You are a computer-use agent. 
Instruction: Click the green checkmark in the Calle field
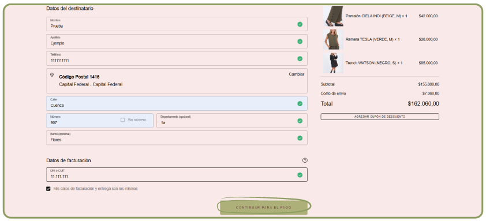pyautogui.click(x=300, y=103)
